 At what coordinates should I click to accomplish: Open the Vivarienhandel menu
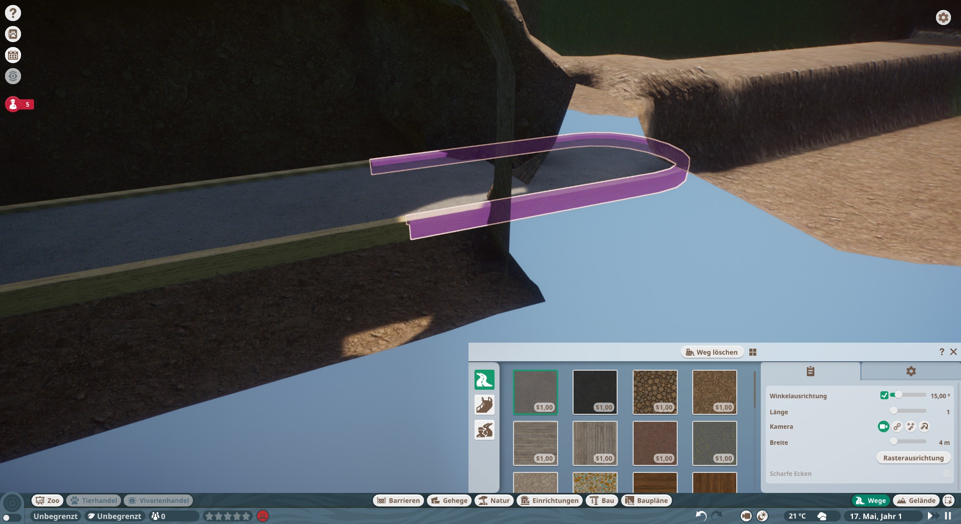158,500
